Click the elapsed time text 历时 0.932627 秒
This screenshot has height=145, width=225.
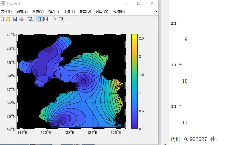(x=194, y=139)
